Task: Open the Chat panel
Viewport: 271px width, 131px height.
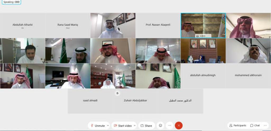Action: pos(255,125)
